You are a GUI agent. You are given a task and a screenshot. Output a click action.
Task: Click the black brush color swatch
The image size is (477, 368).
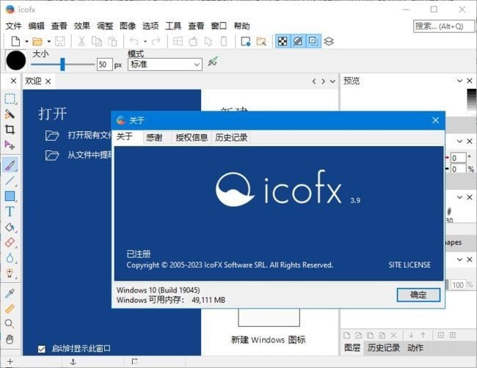point(16,60)
